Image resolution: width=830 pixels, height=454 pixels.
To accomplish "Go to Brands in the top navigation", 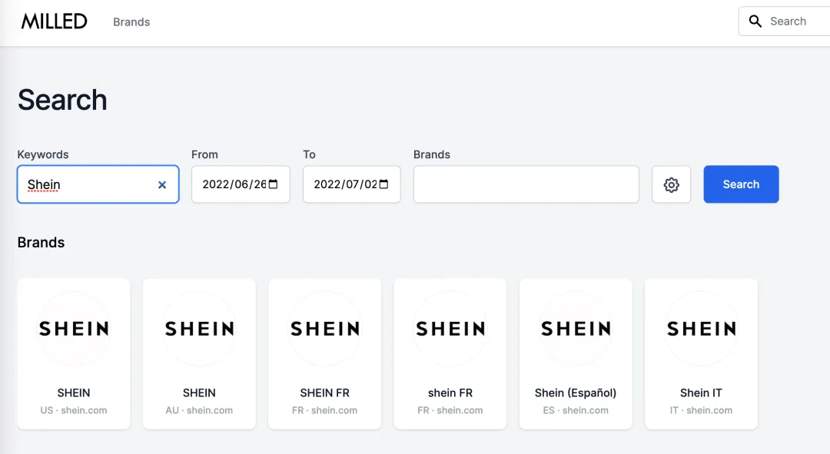I will coord(131,22).
